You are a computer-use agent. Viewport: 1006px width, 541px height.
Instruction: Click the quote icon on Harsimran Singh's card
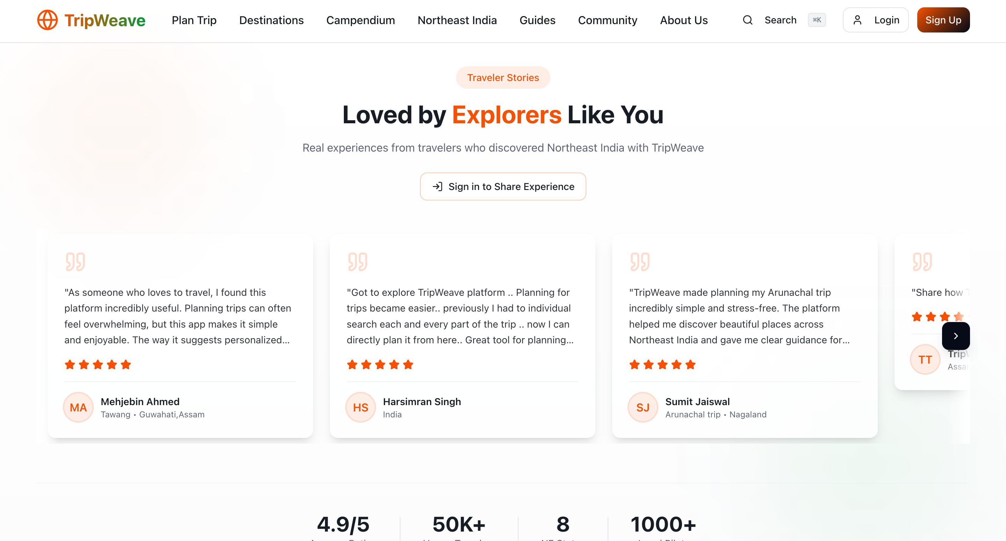pos(358,262)
